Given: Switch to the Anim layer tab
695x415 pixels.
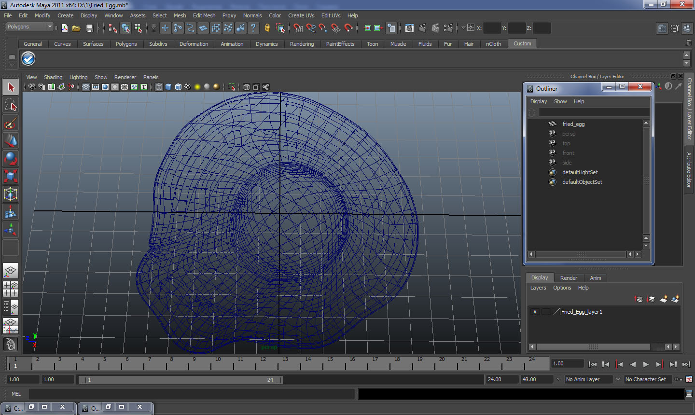Looking at the screenshot, I should (596, 278).
